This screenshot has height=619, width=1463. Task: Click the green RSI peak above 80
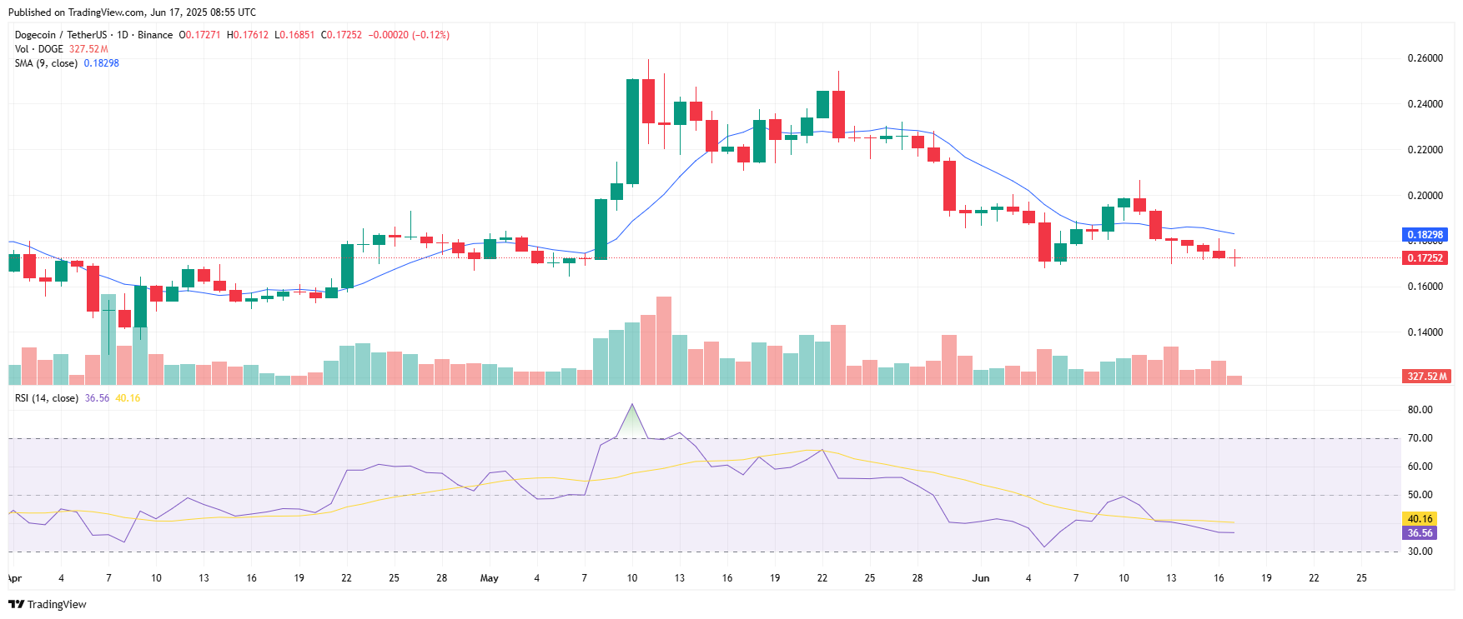pos(632,417)
